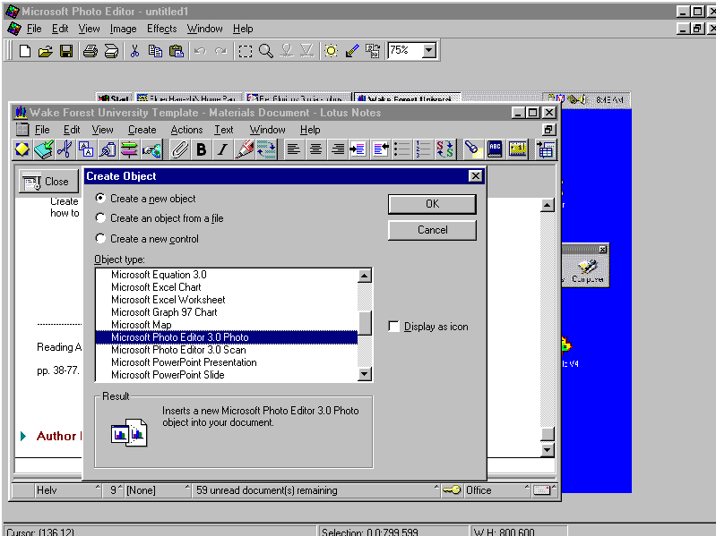Select the 'Create a new control' radio button

pyautogui.click(x=100, y=238)
